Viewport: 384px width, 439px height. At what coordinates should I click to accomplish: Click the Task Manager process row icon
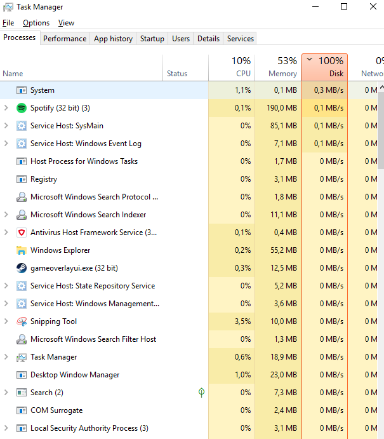(21, 357)
